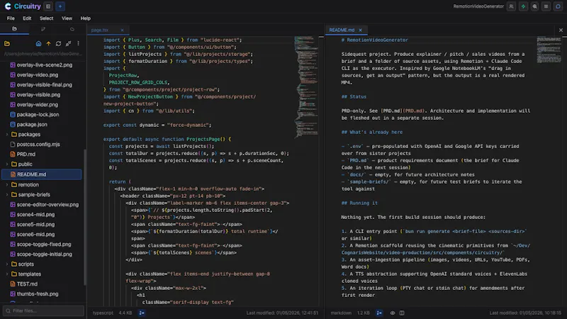This screenshot has height=319, width=567.
Task: Click the page.tsx code minimap
Action: tap(306, 86)
